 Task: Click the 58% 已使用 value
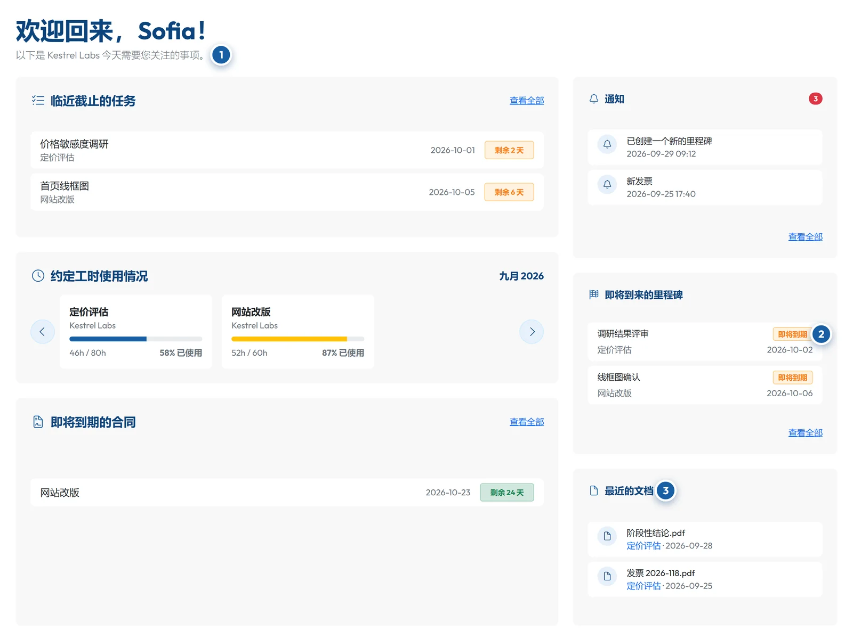tap(181, 353)
